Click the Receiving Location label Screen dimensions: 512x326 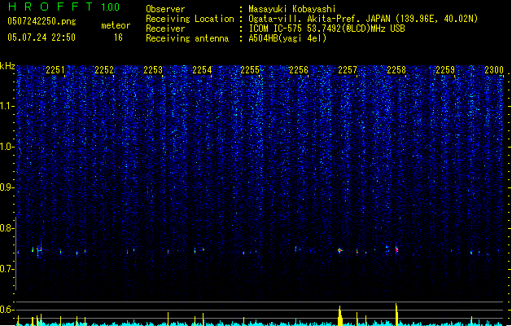(190, 19)
